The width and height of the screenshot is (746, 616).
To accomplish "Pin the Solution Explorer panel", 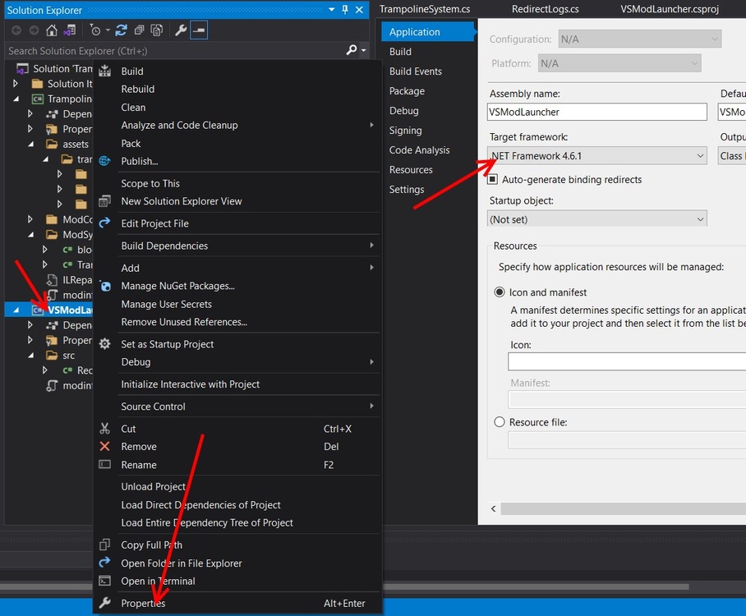I will tap(345, 10).
